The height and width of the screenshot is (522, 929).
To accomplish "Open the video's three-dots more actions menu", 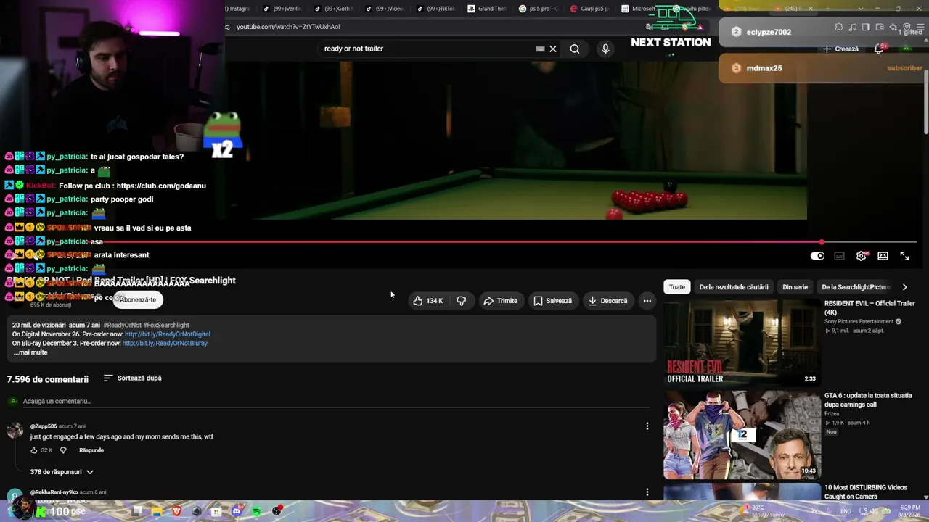I will tap(647, 301).
